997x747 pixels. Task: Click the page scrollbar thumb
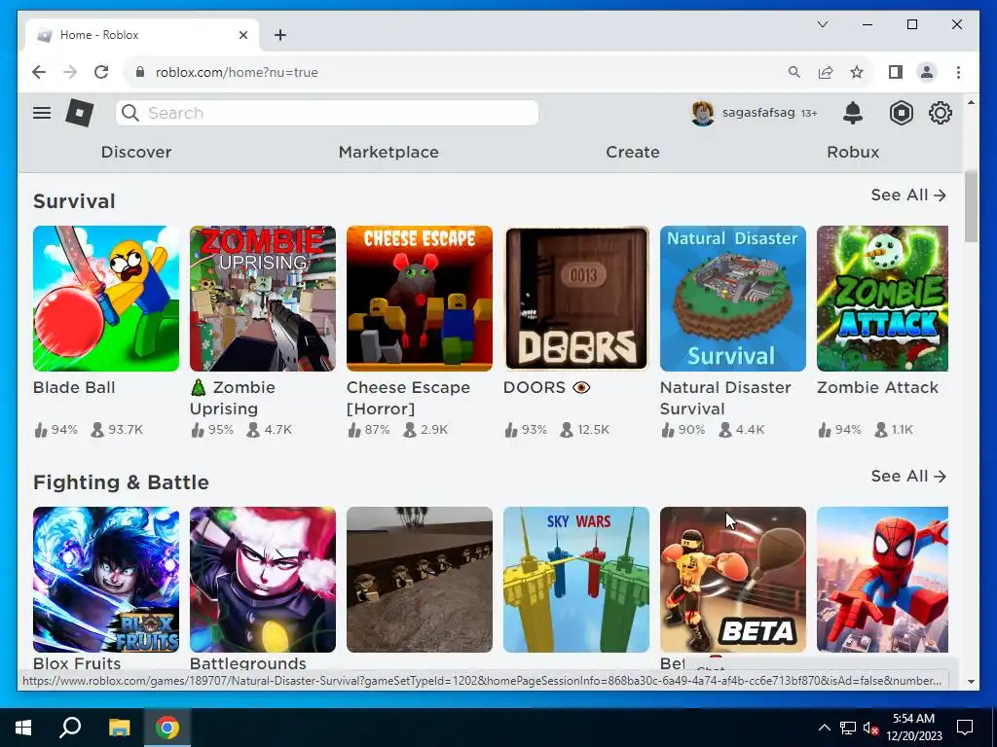[971, 206]
